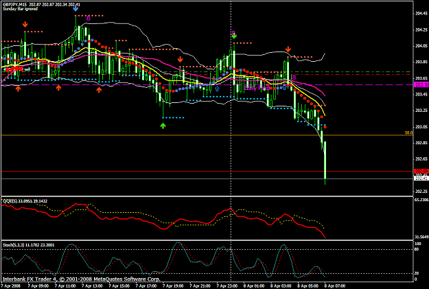
Task: Click the '8 Apr 07:00' time label
Action: 335,286
